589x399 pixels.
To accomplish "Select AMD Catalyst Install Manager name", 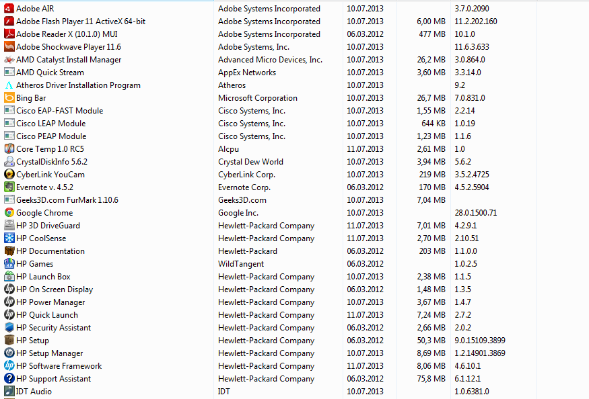I will [69, 60].
